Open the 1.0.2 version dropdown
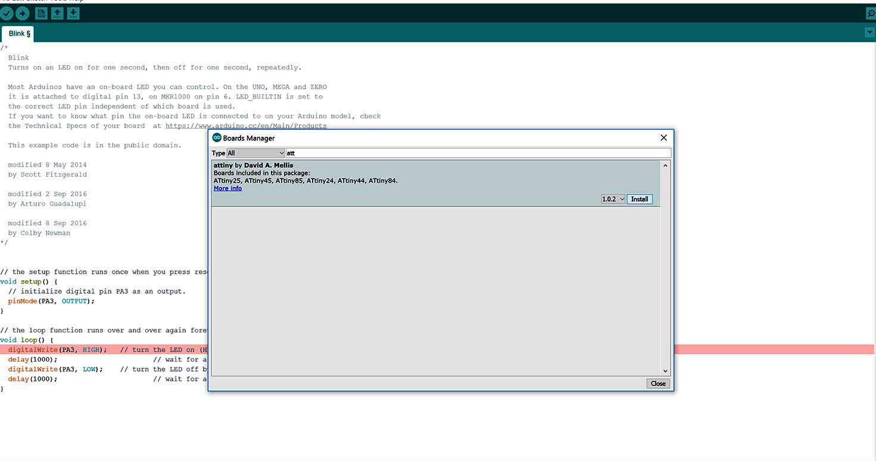Viewport: 876px width, 461px height. pos(613,199)
